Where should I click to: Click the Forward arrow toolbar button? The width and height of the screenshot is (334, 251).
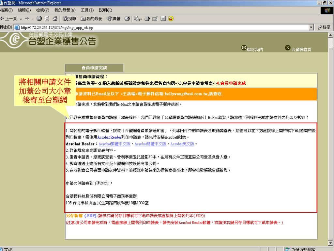tap(27, 19)
